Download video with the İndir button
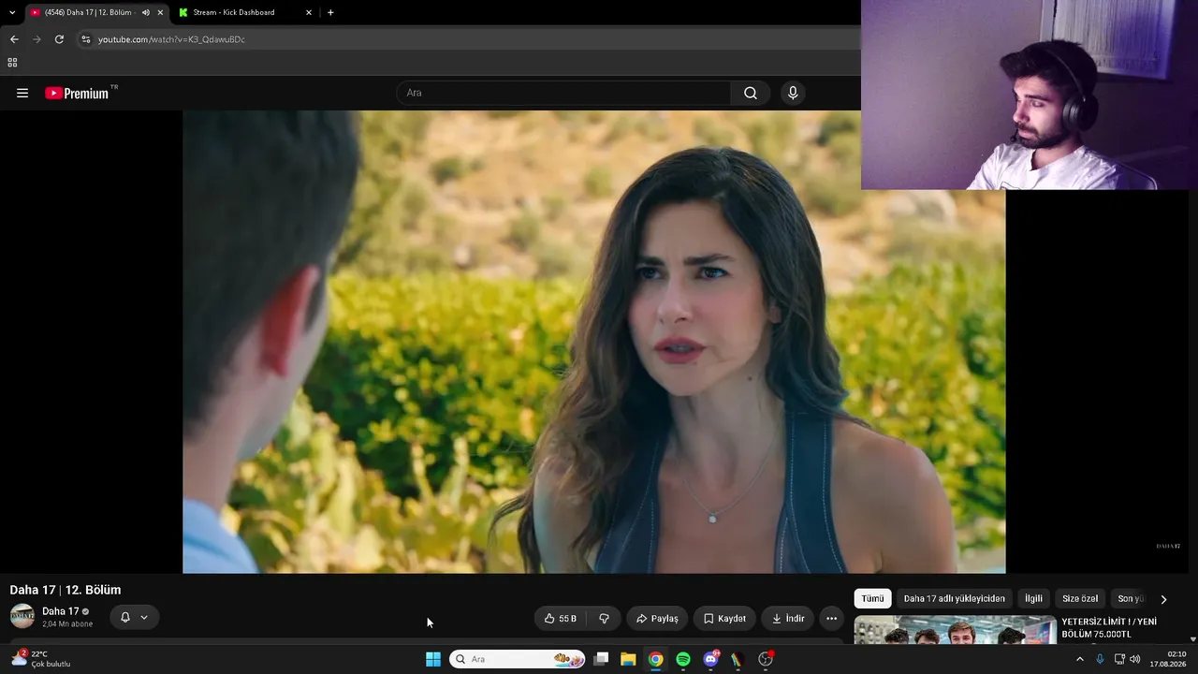 coord(787,618)
